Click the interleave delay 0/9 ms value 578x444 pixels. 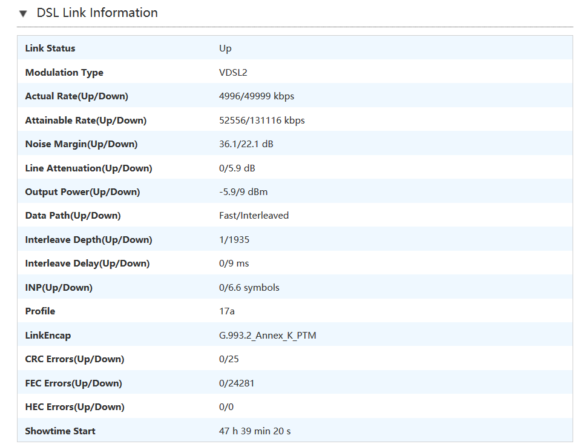234,263
